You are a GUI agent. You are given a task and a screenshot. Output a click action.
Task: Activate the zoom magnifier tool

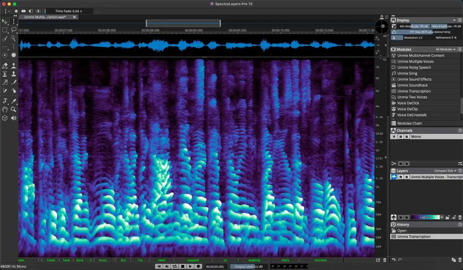[14, 109]
